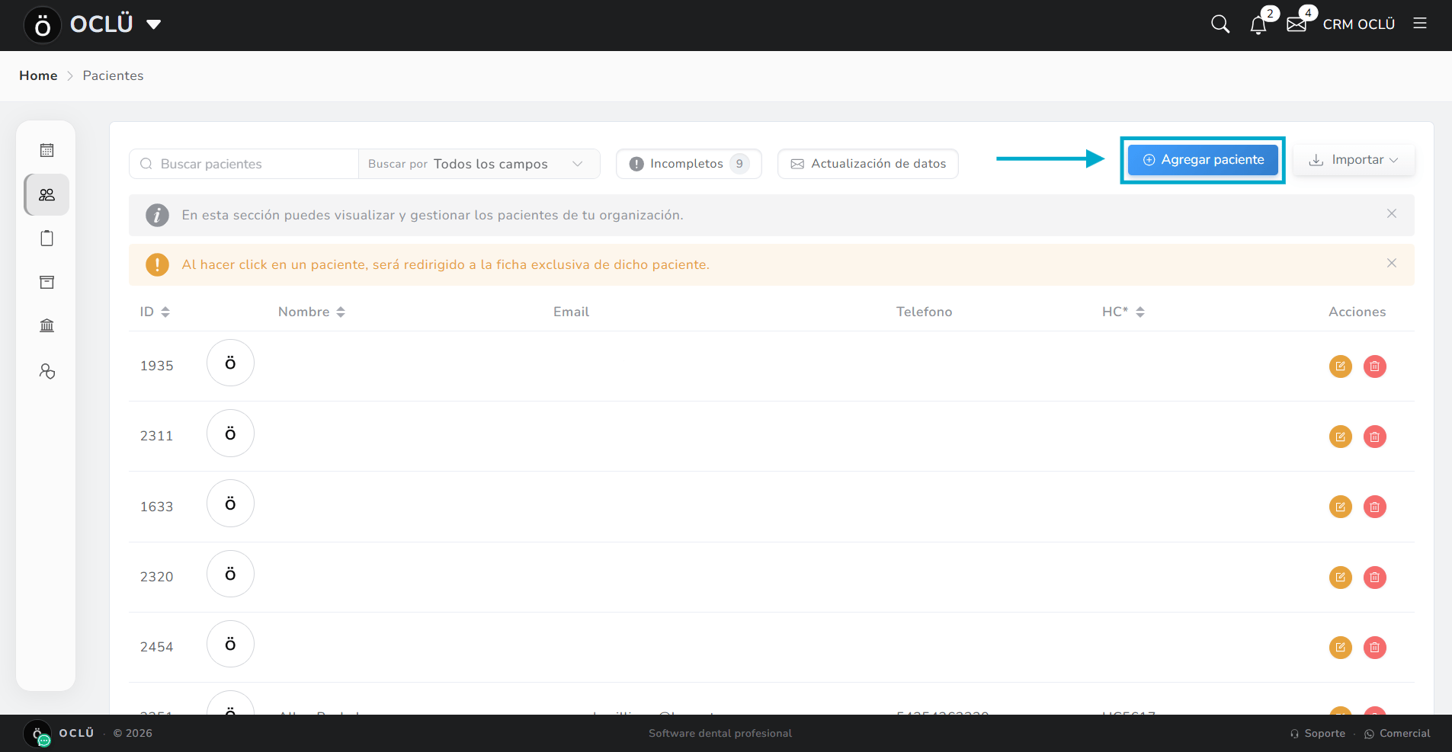Dismiss the gray info banner

tap(1392, 214)
